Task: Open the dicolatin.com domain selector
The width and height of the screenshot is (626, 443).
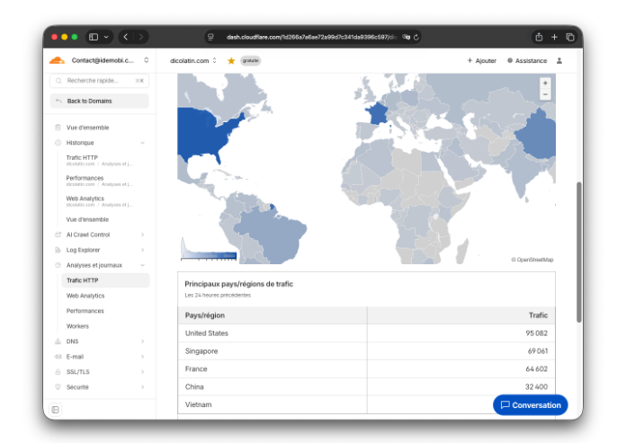Action: coord(193,60)
